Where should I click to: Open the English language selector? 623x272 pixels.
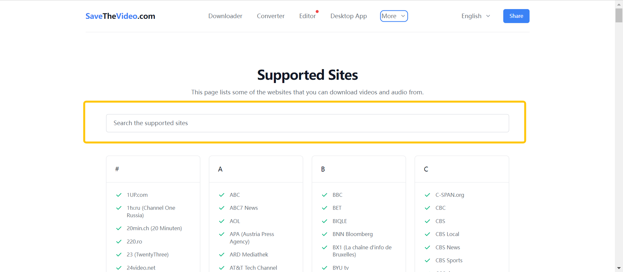[x=475, y=16]
